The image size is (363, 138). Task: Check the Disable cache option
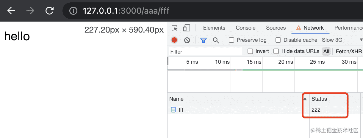[x=278, y=40]
